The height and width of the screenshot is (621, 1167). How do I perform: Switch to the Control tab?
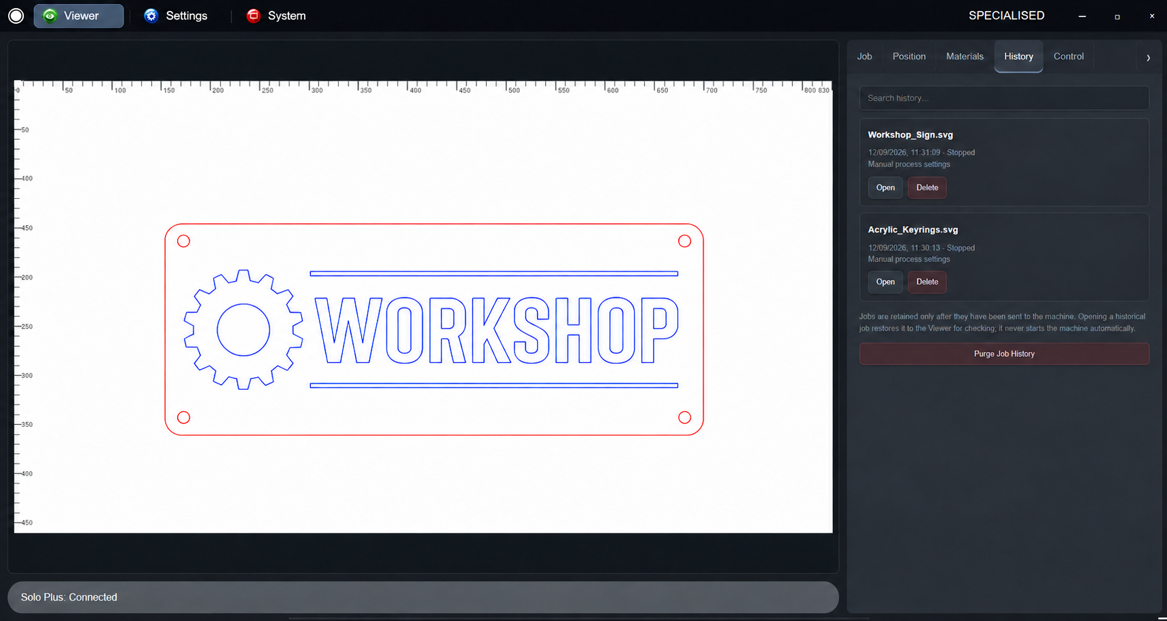(x=1069, y=56)
